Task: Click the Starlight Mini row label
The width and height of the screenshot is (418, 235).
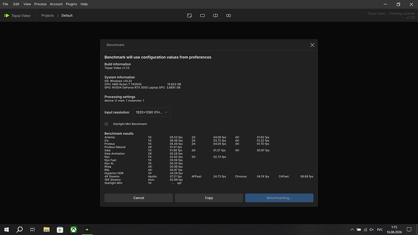Action: (113, 183)
